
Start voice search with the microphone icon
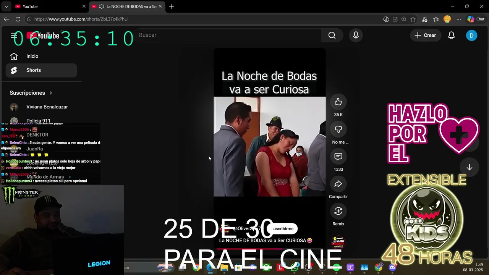356,35
